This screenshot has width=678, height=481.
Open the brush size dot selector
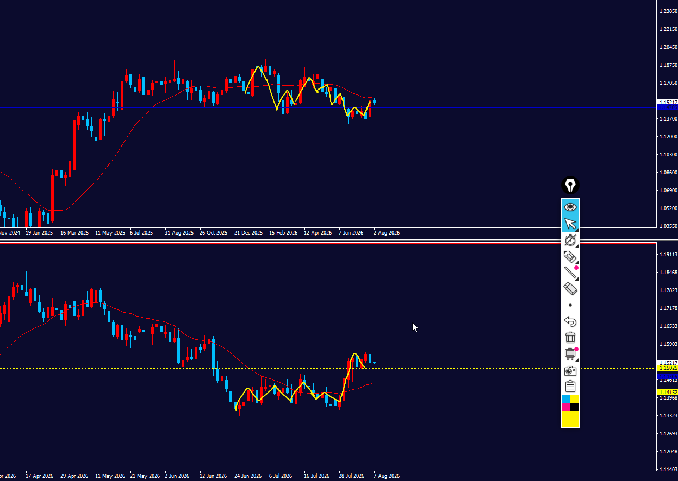coord(570,305)
